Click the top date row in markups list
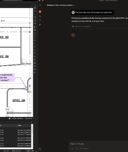 tap(24, 130)
